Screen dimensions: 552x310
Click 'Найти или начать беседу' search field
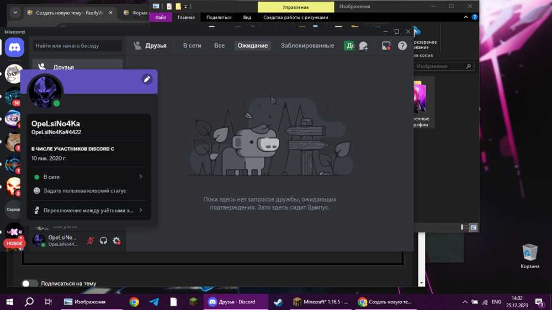(77, 46)
